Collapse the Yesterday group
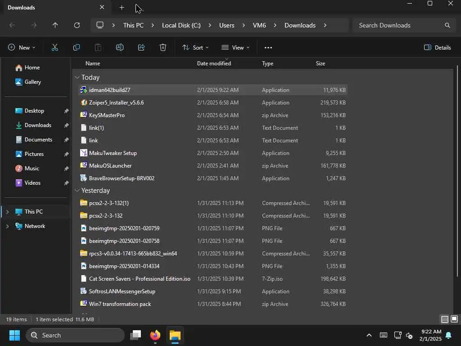 tap(77, 191)
